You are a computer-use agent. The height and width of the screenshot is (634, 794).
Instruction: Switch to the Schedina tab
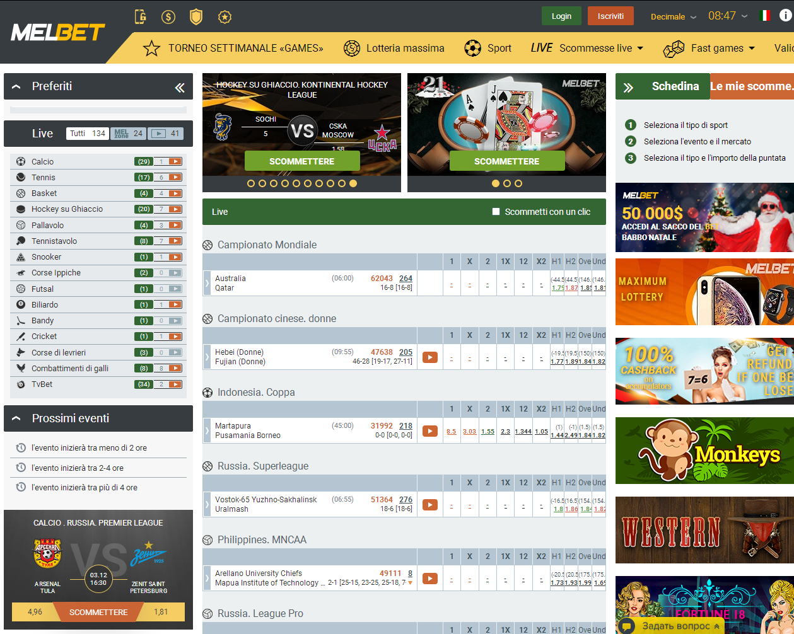[675, 86]
